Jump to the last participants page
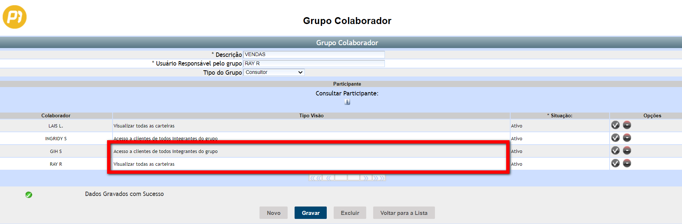Image resolution: width=682 pixels, height=224 pixels. point(379,178)
